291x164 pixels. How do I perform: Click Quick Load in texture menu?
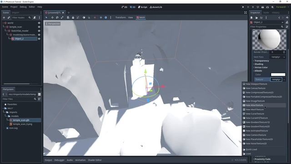point(251,149)
